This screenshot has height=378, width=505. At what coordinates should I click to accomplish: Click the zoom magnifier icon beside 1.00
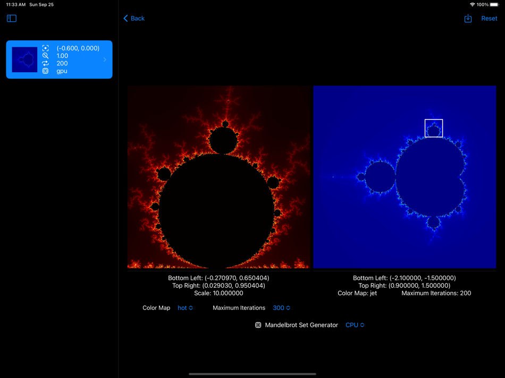coord(45,56)
